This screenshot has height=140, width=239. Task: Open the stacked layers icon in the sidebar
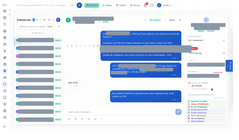(5, 31)
